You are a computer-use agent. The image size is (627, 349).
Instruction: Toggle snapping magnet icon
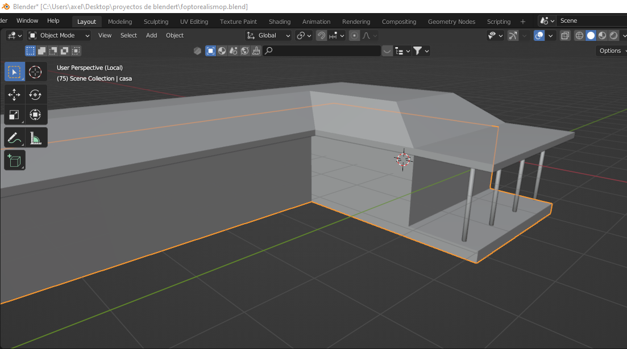322,36
